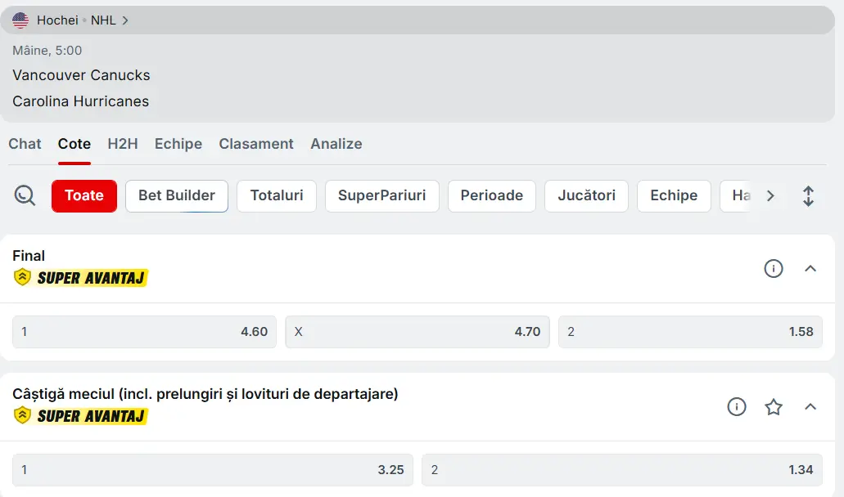This screenshot has height=497, width=844.
Task: Click the search magnifier icon
Action: click(x=25, y=196)
